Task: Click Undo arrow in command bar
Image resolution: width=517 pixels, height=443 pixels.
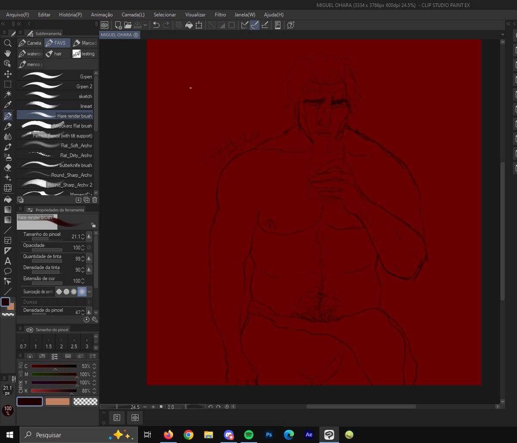Action: (x=156, y=25)
